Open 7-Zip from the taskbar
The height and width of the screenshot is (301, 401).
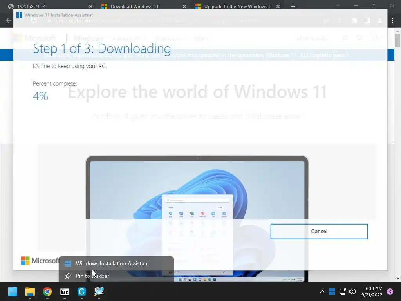coord(65,292)
